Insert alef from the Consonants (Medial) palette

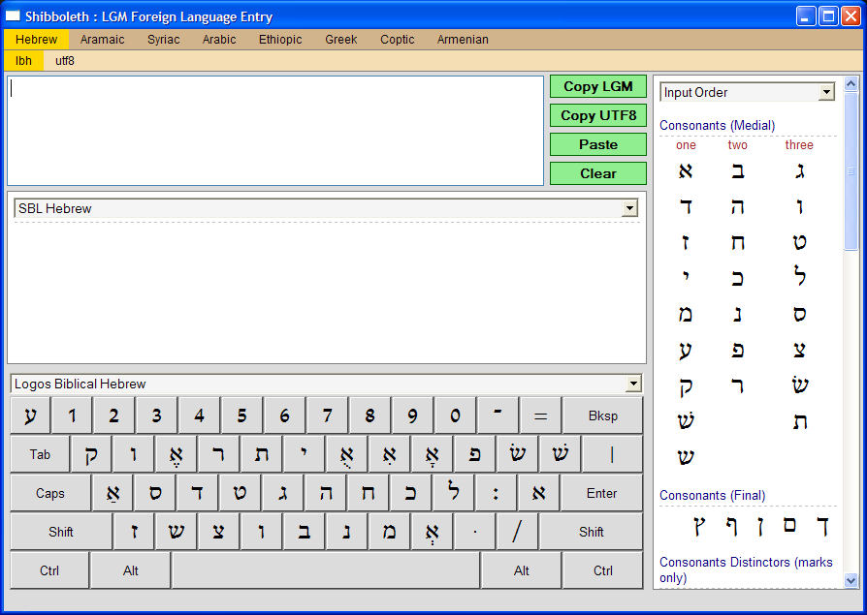tap(686, 171)
